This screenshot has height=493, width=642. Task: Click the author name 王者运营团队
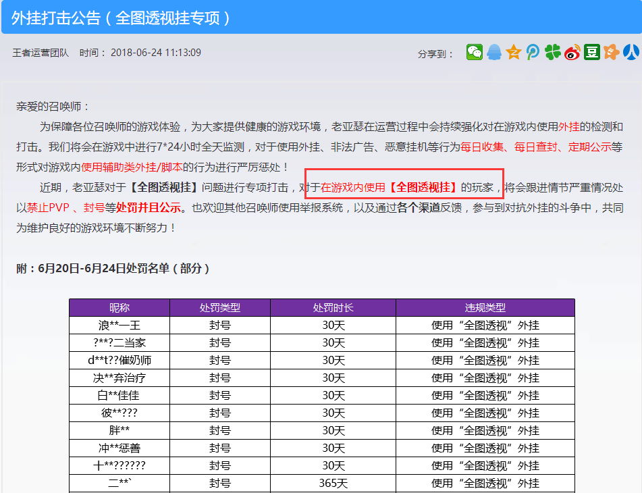[41, 53]
